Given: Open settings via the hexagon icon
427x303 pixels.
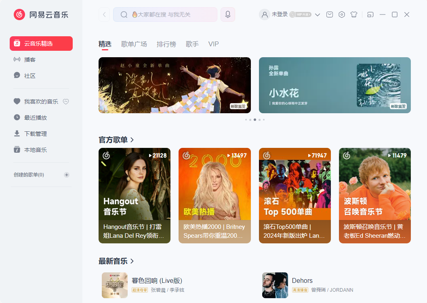Looking at the screenshot, I should coord(342,15).
